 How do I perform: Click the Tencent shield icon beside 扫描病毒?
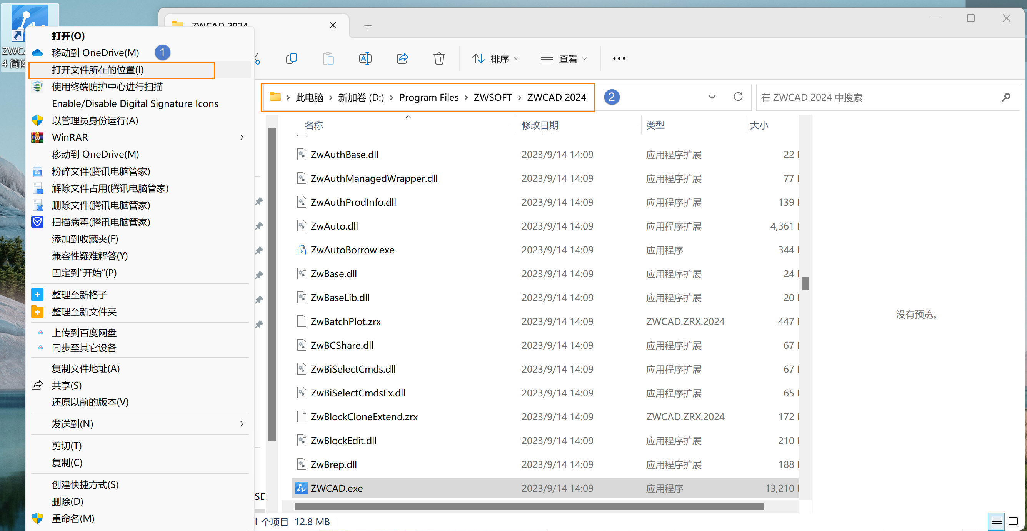[x=37, y=221]
